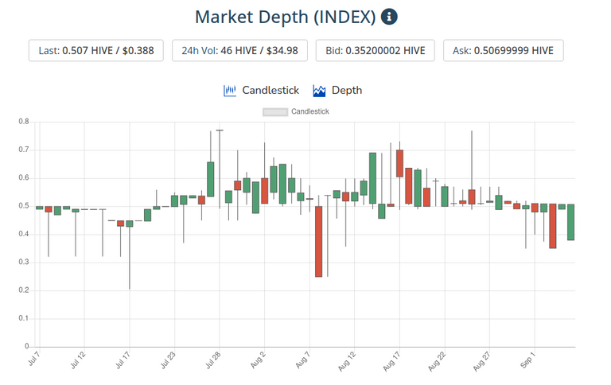
Task: Click the Bid 0.35200002 HIVE box
Action: [x=376, y=51]
